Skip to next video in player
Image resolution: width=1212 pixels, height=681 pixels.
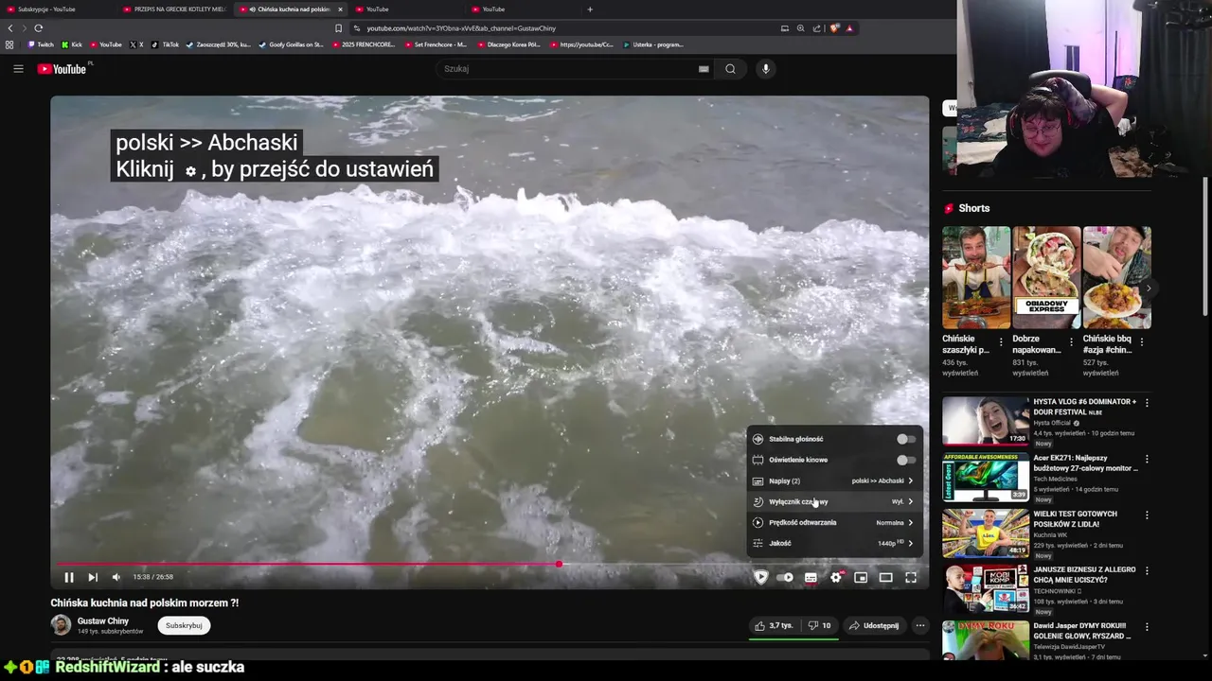pyautogui.click(x=93, y=577)
